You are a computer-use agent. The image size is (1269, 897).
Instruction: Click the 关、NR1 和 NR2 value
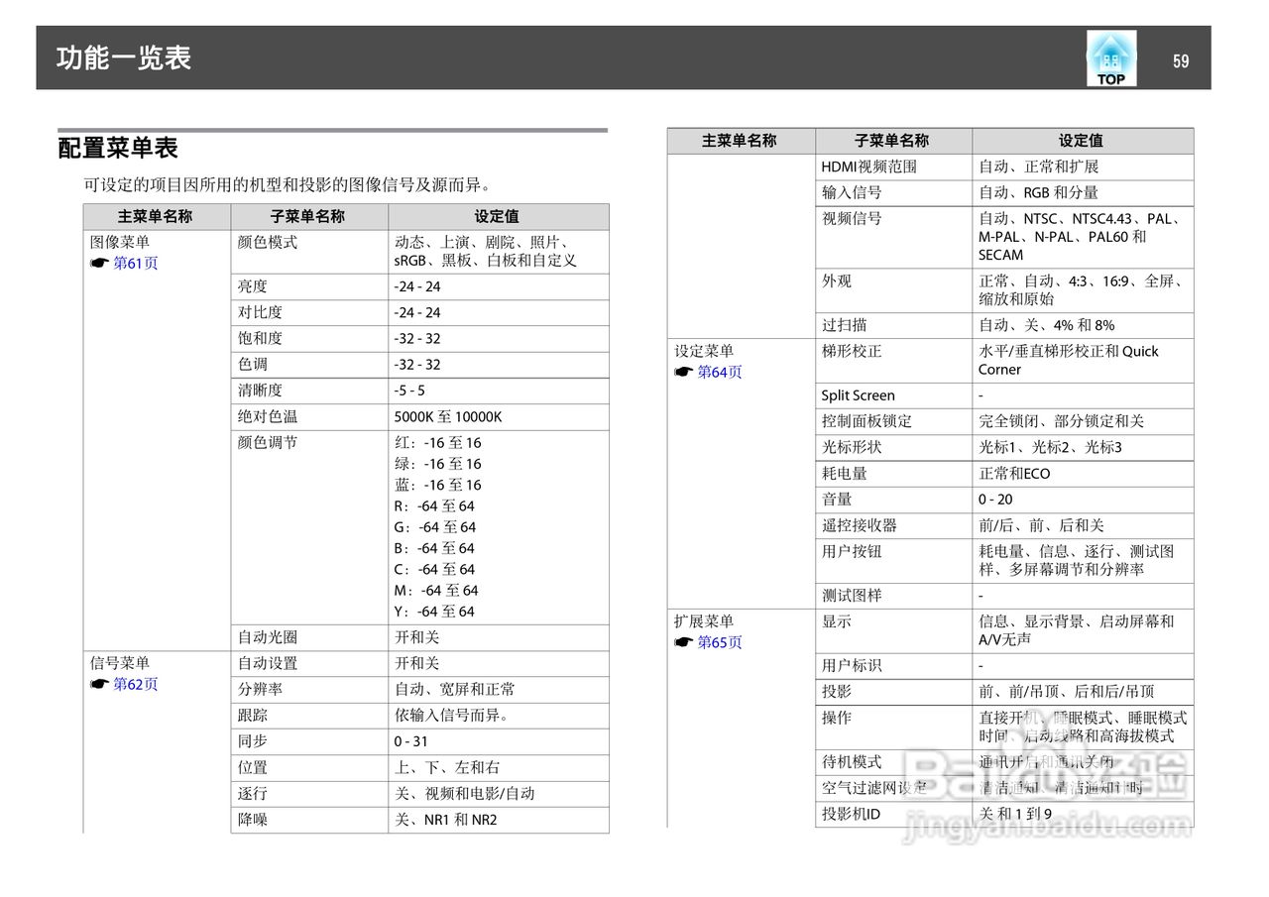click(x=446, y=820)
